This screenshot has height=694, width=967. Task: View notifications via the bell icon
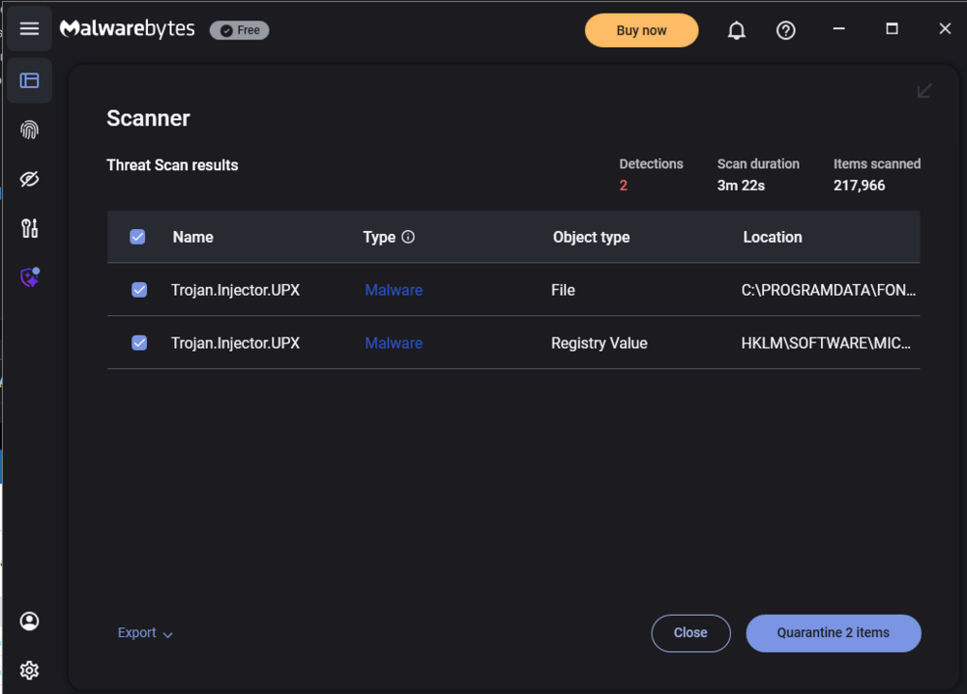[x=736, y=30]
